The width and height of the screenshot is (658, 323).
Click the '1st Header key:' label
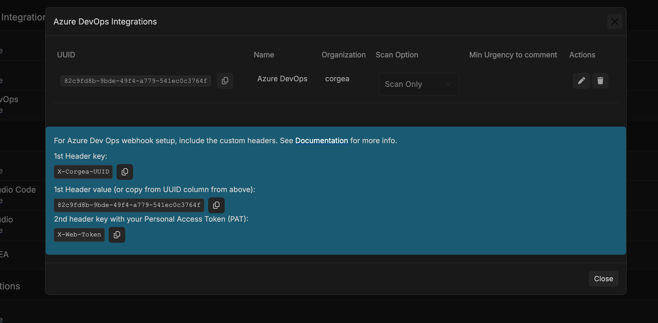point(80,156)
